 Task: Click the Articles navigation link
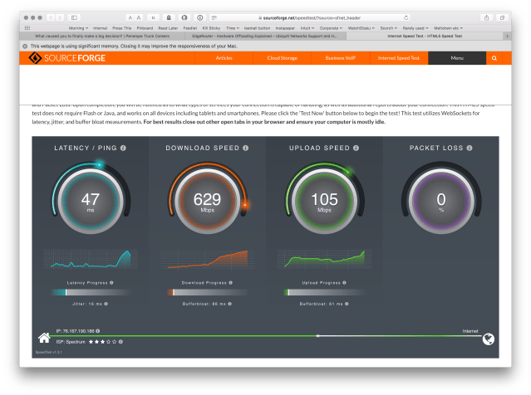[224, 59]
